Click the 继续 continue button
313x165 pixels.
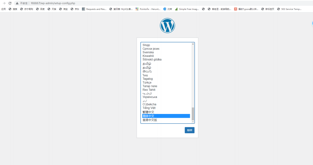click(x=190, y=130)
